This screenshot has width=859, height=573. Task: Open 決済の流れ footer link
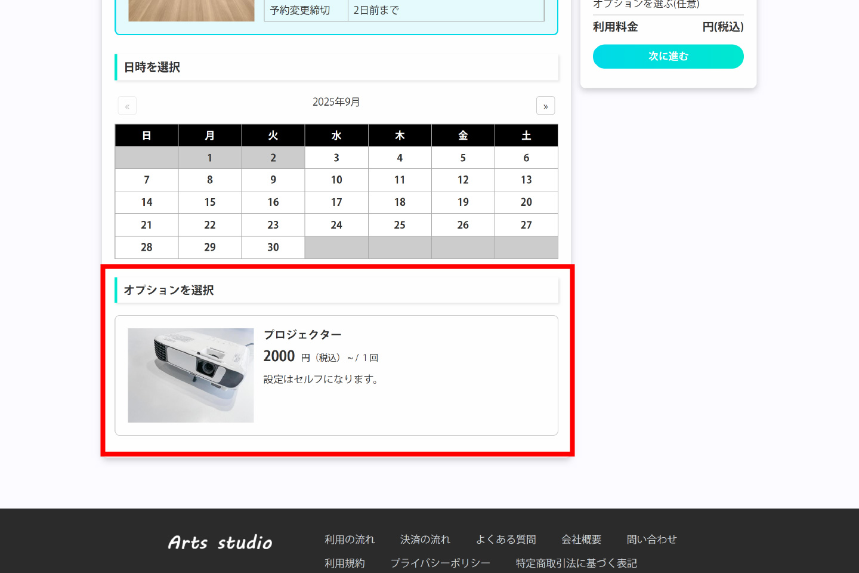(x=425, y=540)
